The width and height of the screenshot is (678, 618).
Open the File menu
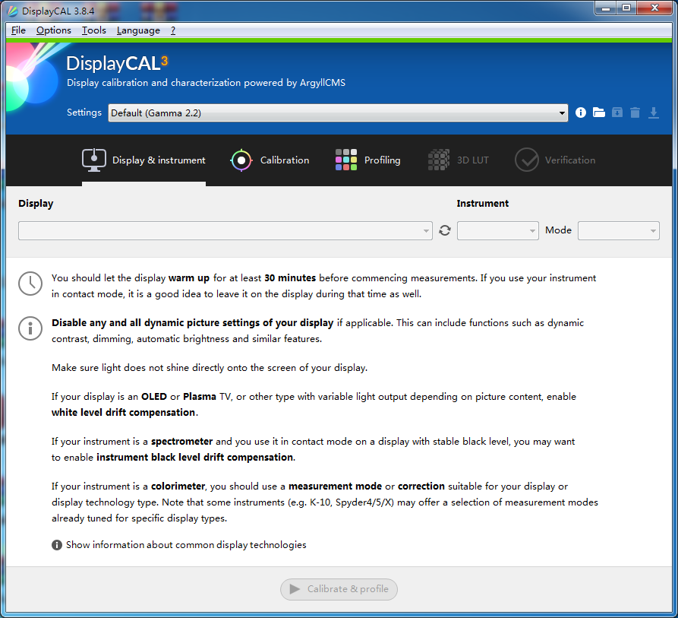coord(18,30)
